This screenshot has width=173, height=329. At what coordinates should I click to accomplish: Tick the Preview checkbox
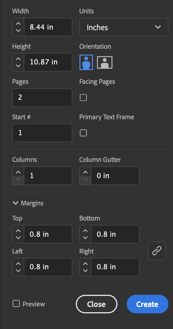[16, 303]
